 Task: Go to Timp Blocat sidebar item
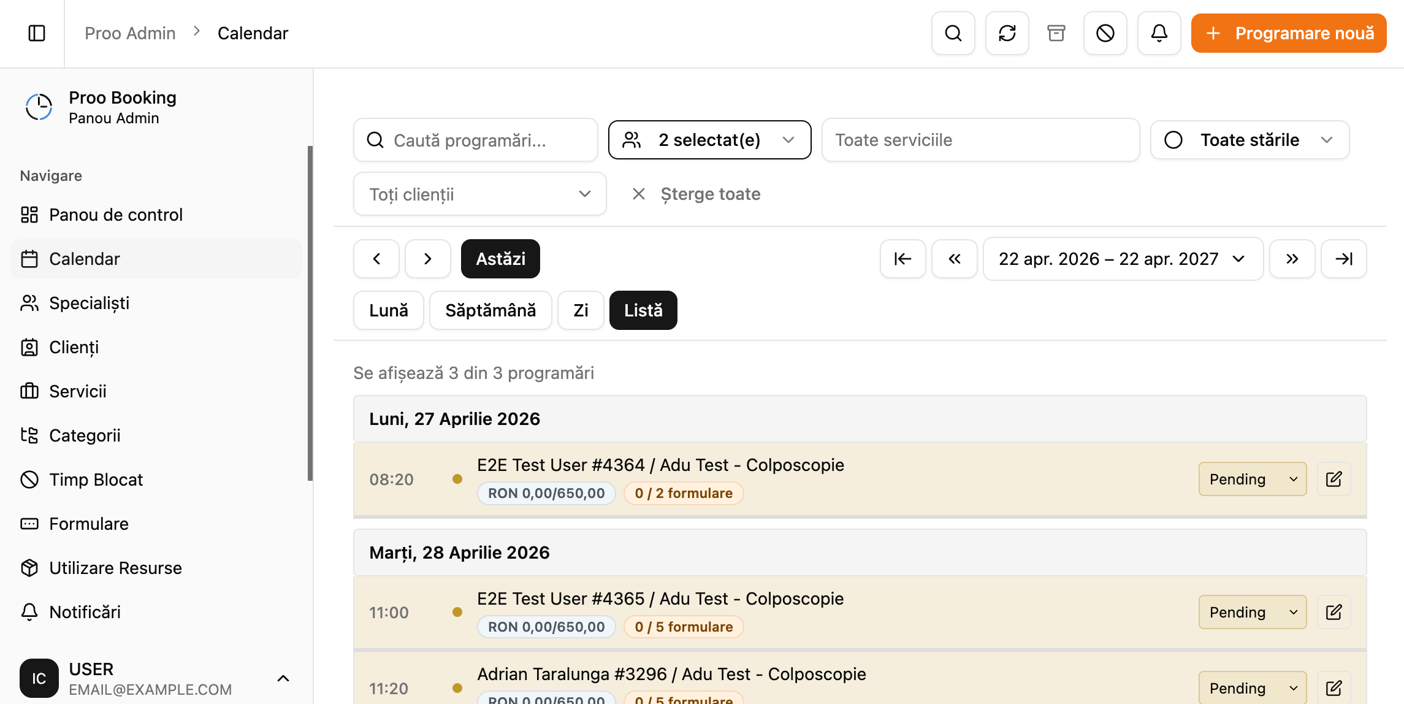click(96, 480)
